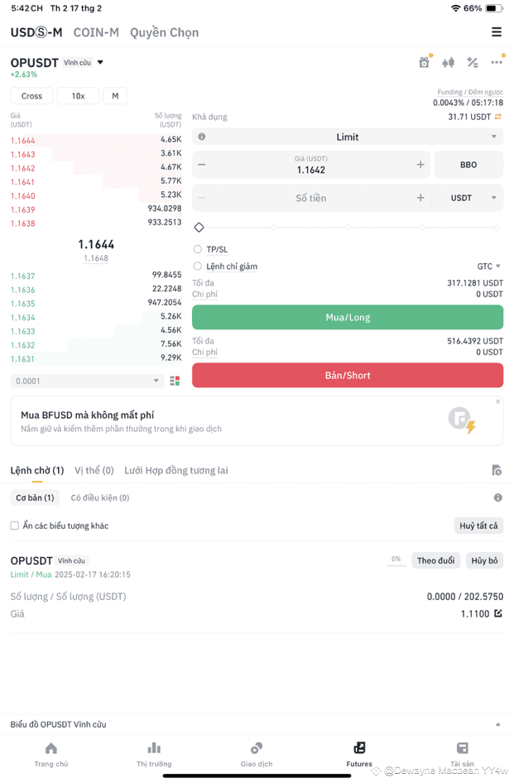
Task: Open the GTC order duration dropdown
Action: click(485, 266)
